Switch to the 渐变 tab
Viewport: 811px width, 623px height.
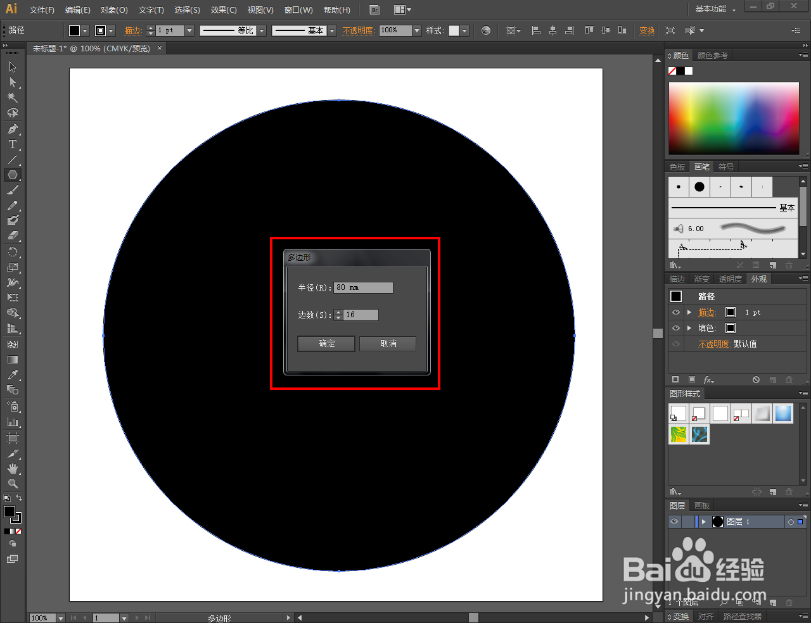(702, 279)
